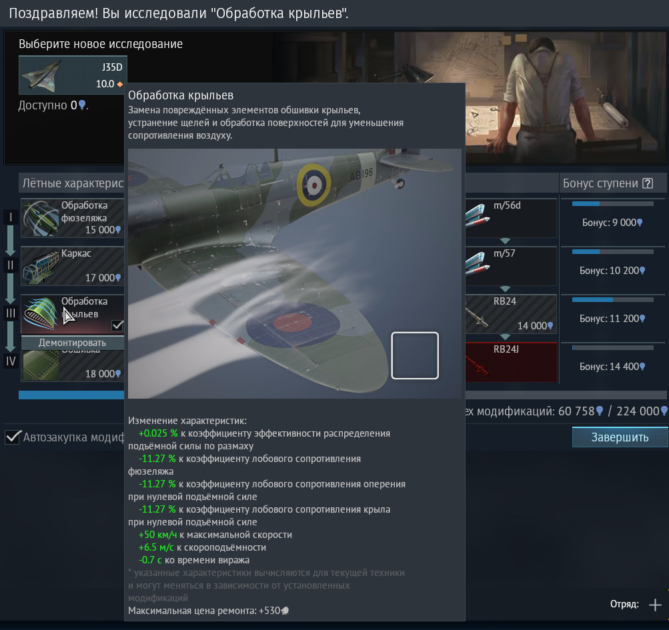Viewport: 669px width, 630px height.
Task: Uncheck the Обработка крыльев installed checkbox
Action: pyautogui.click(x=118, y=325)
